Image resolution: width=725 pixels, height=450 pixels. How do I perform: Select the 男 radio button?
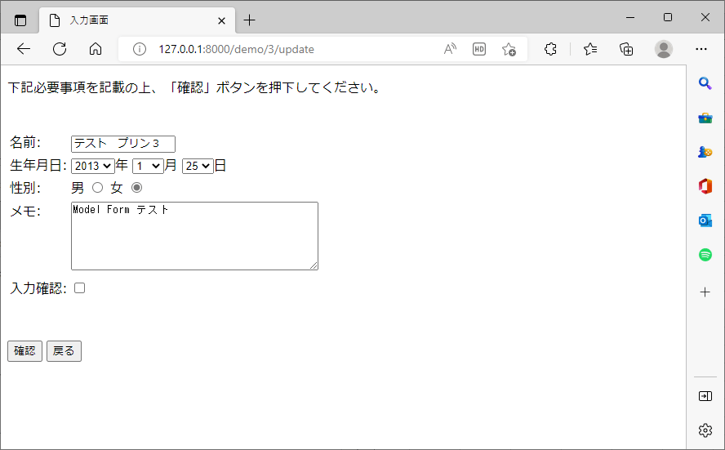point(98,188)
